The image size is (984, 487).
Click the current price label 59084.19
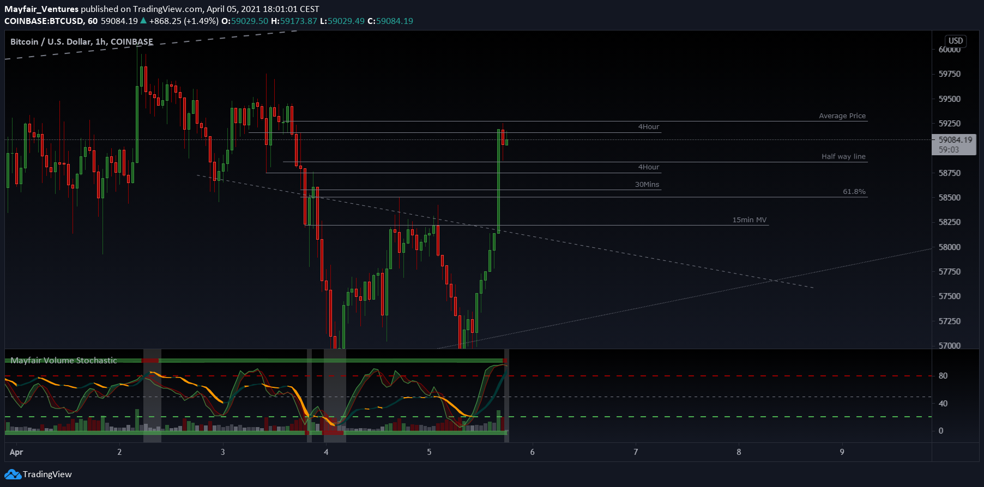[x=955, y=140]
